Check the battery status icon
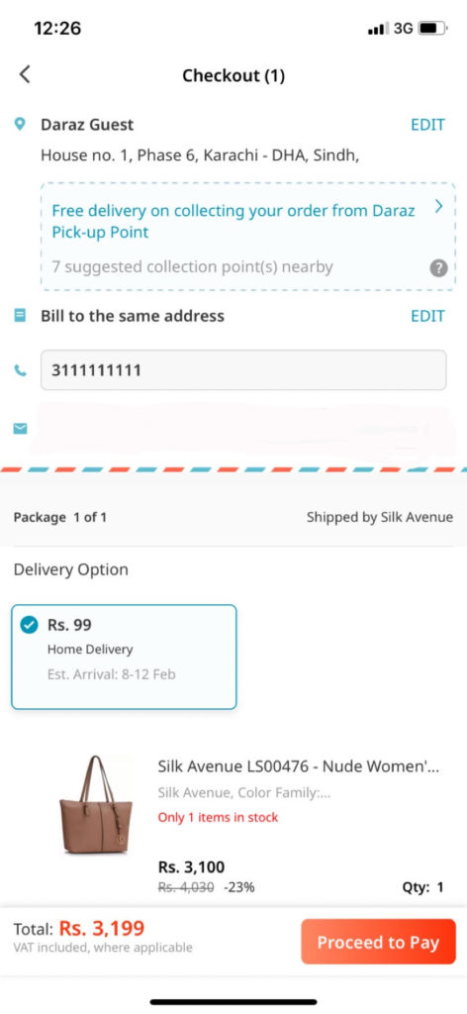467x1014 pixels. 432,29
